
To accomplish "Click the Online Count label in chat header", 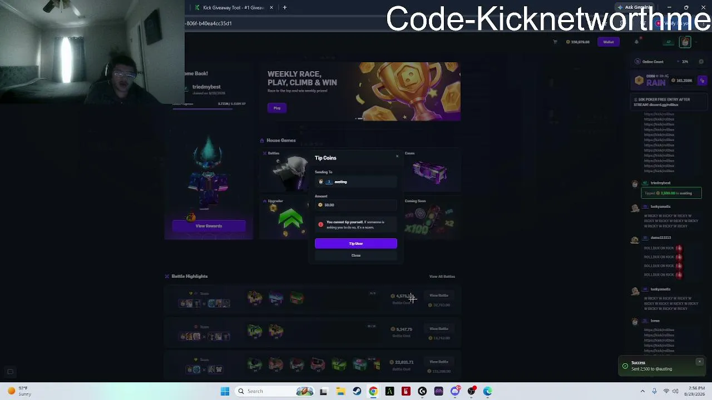I will [653, 62].
